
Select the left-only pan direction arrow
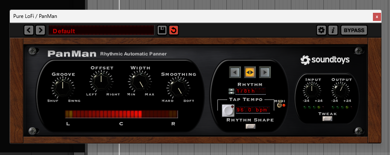235,73
